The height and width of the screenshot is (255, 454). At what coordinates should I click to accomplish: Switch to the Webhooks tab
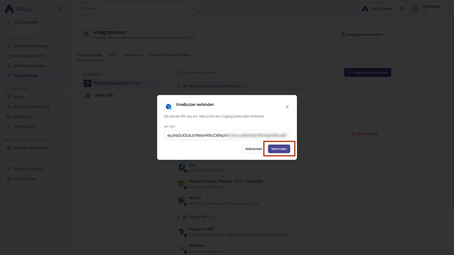click(x=133, y=55)
